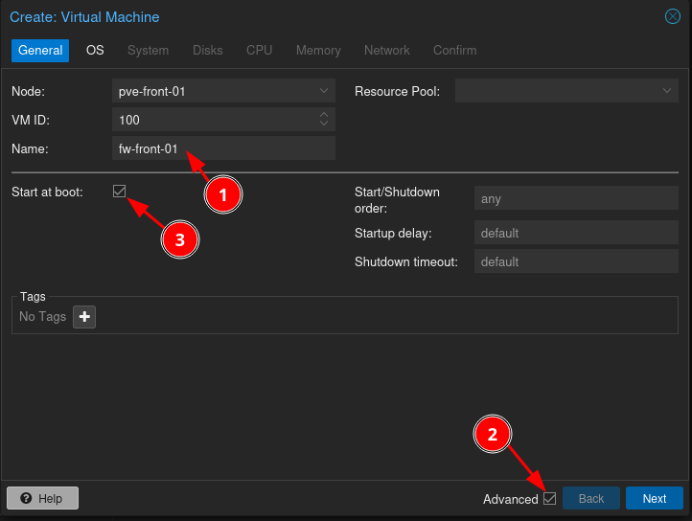
Task: Expand the Node dropdown
Action: (x=324, y=92)
